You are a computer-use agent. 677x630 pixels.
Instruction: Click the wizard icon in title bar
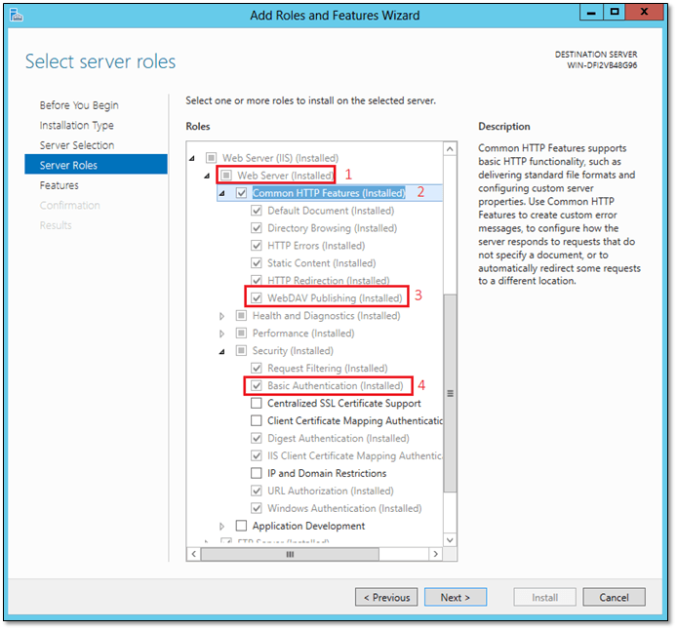coord(17,16)
